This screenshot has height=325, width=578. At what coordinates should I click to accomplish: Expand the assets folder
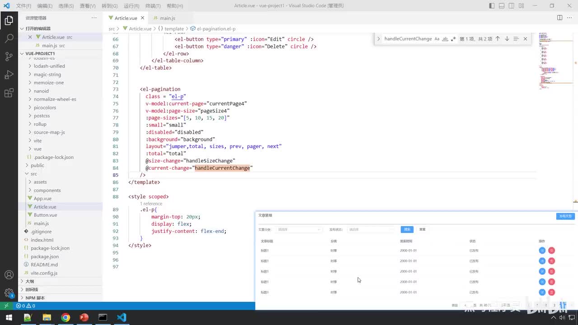click(30, 182)
